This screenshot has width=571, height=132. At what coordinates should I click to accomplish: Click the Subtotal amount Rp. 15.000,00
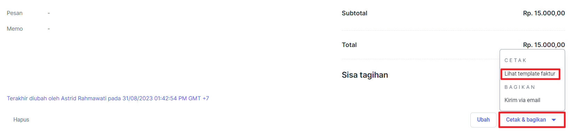[x=544, y=13]
